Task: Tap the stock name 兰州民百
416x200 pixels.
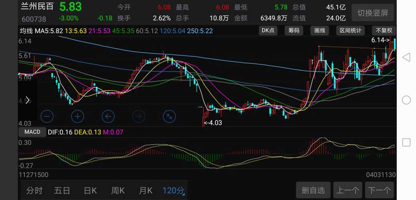Action: tap(37, 6)
